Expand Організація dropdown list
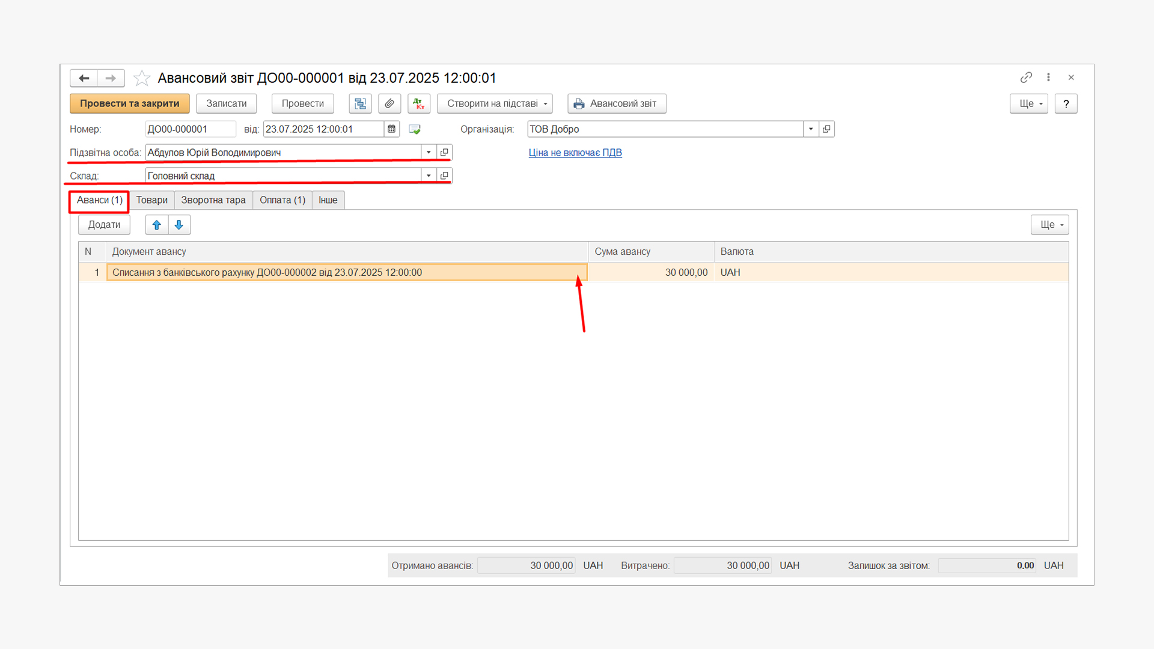This screenshot has height=649, width=1154. coord(811,129)
